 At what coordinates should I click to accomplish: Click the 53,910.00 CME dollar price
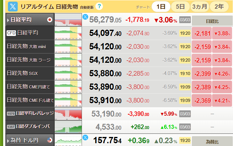[x=105, y=100]
